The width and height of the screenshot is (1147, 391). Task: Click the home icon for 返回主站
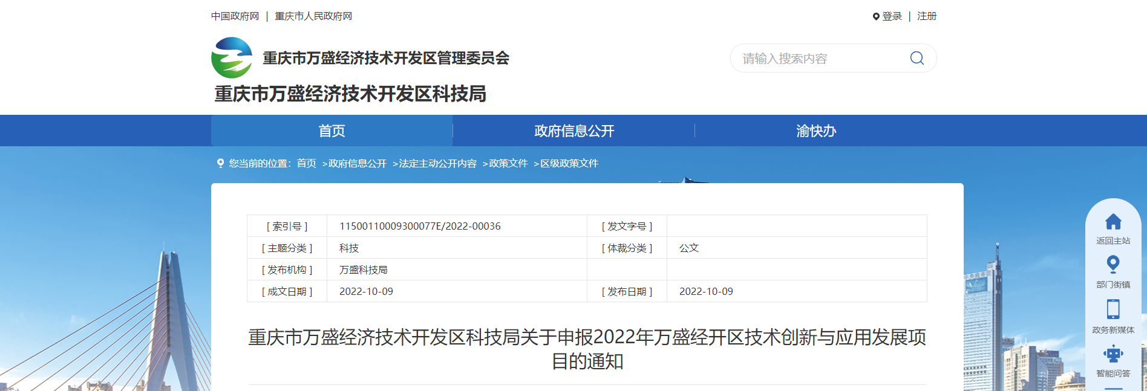tap(1113, 222)
